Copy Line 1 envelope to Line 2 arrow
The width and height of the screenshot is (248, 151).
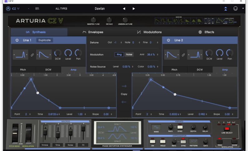tap(124, 86)
